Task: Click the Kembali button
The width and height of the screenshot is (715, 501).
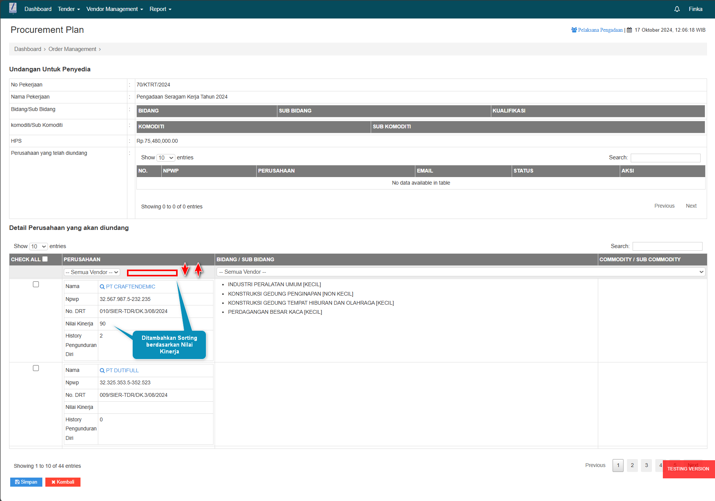Action: click(x=63, y=482)
